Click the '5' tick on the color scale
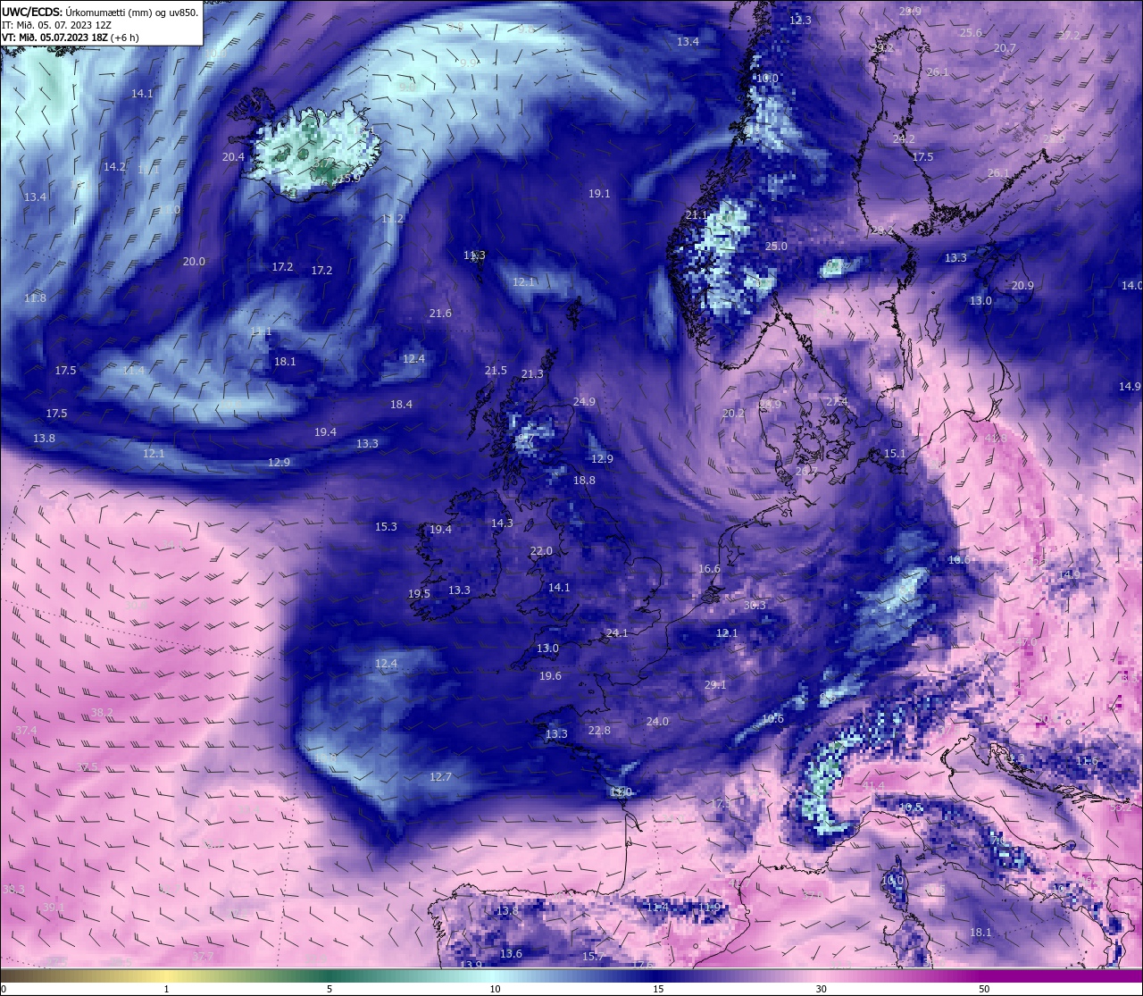The image size is (1143, 996). point(330,989)
